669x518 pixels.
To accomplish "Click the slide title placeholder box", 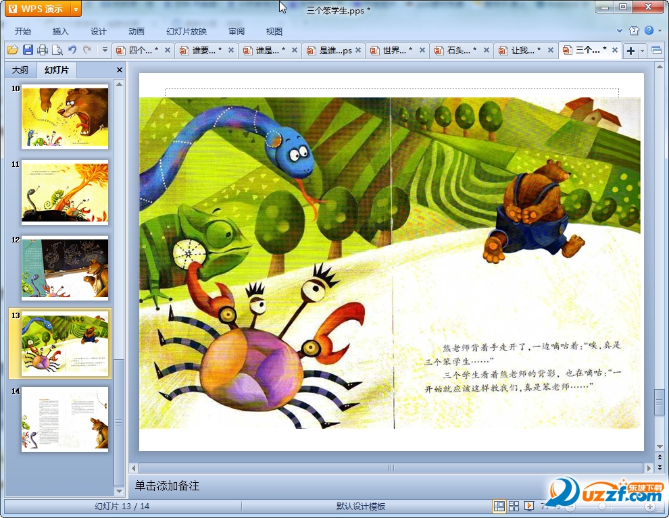I will coord(392,93).
